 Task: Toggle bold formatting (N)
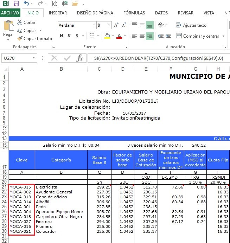(62, 36)
